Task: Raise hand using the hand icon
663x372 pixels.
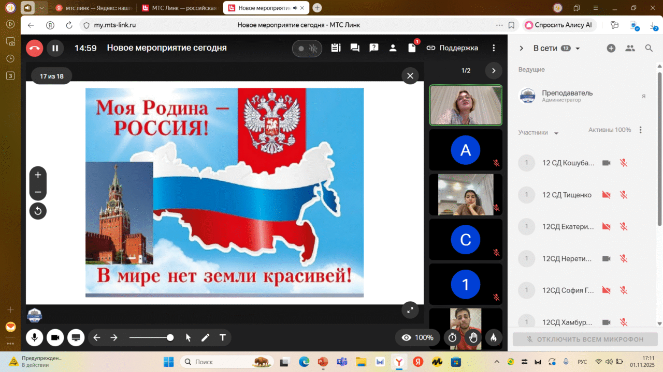Action: [473, 337]
